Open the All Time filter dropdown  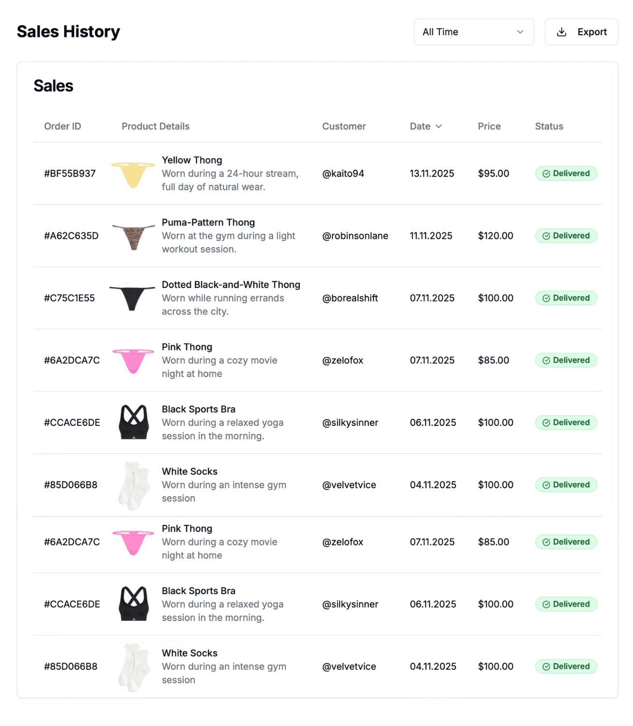473,31
